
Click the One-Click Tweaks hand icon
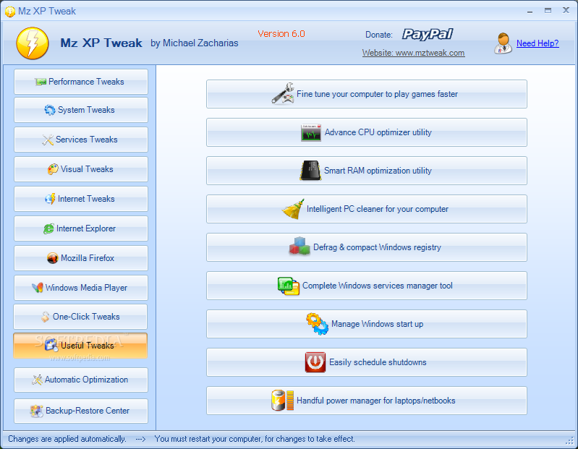(46, 317)
